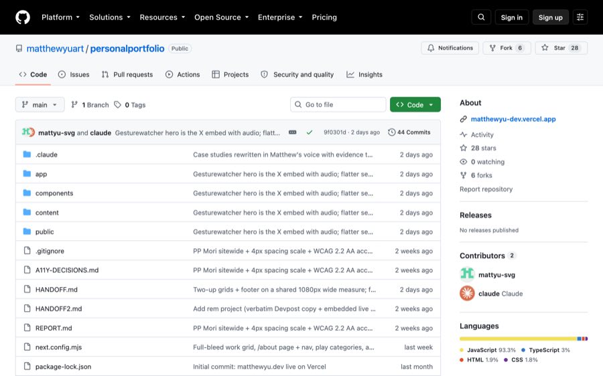The height and width of the screenshot is (376, 603).
Task: Click the Go to file field
Action: click(338, 104)
